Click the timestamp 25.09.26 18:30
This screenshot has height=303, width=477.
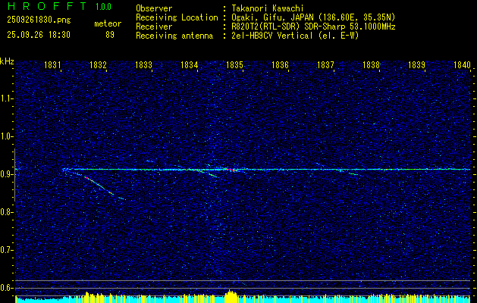39,35
